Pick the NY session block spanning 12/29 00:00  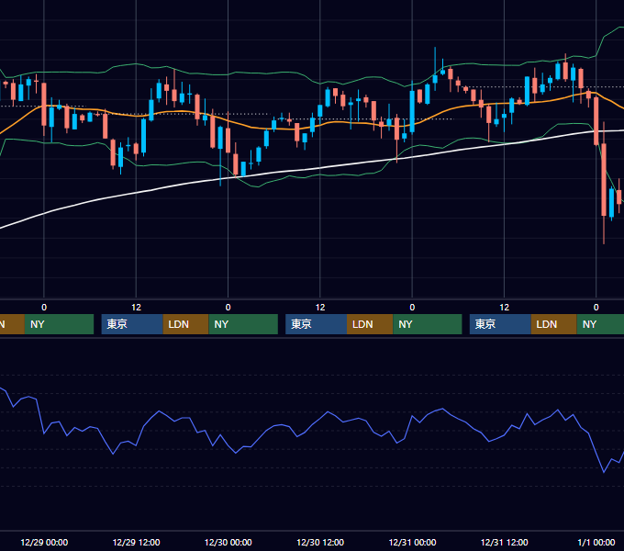(60, 324)
